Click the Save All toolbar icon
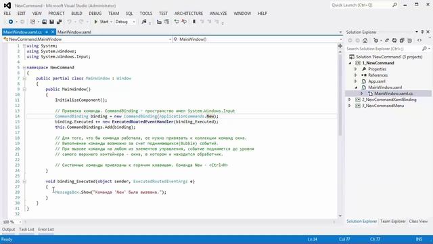This screenshot has height=244, width=433. click(59, 22)
